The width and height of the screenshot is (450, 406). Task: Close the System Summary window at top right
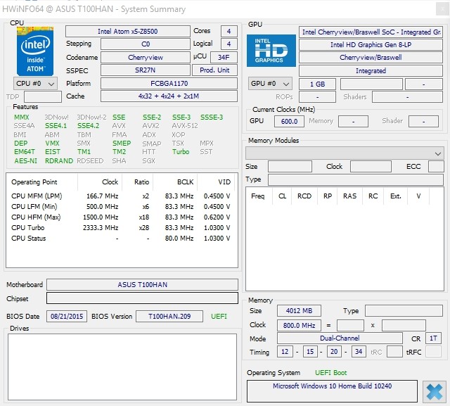(442, 9)
